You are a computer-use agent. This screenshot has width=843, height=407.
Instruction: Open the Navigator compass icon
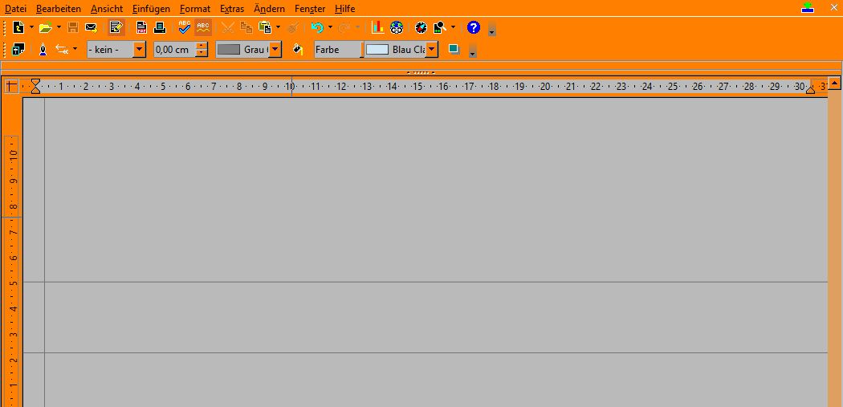[421, 27]
